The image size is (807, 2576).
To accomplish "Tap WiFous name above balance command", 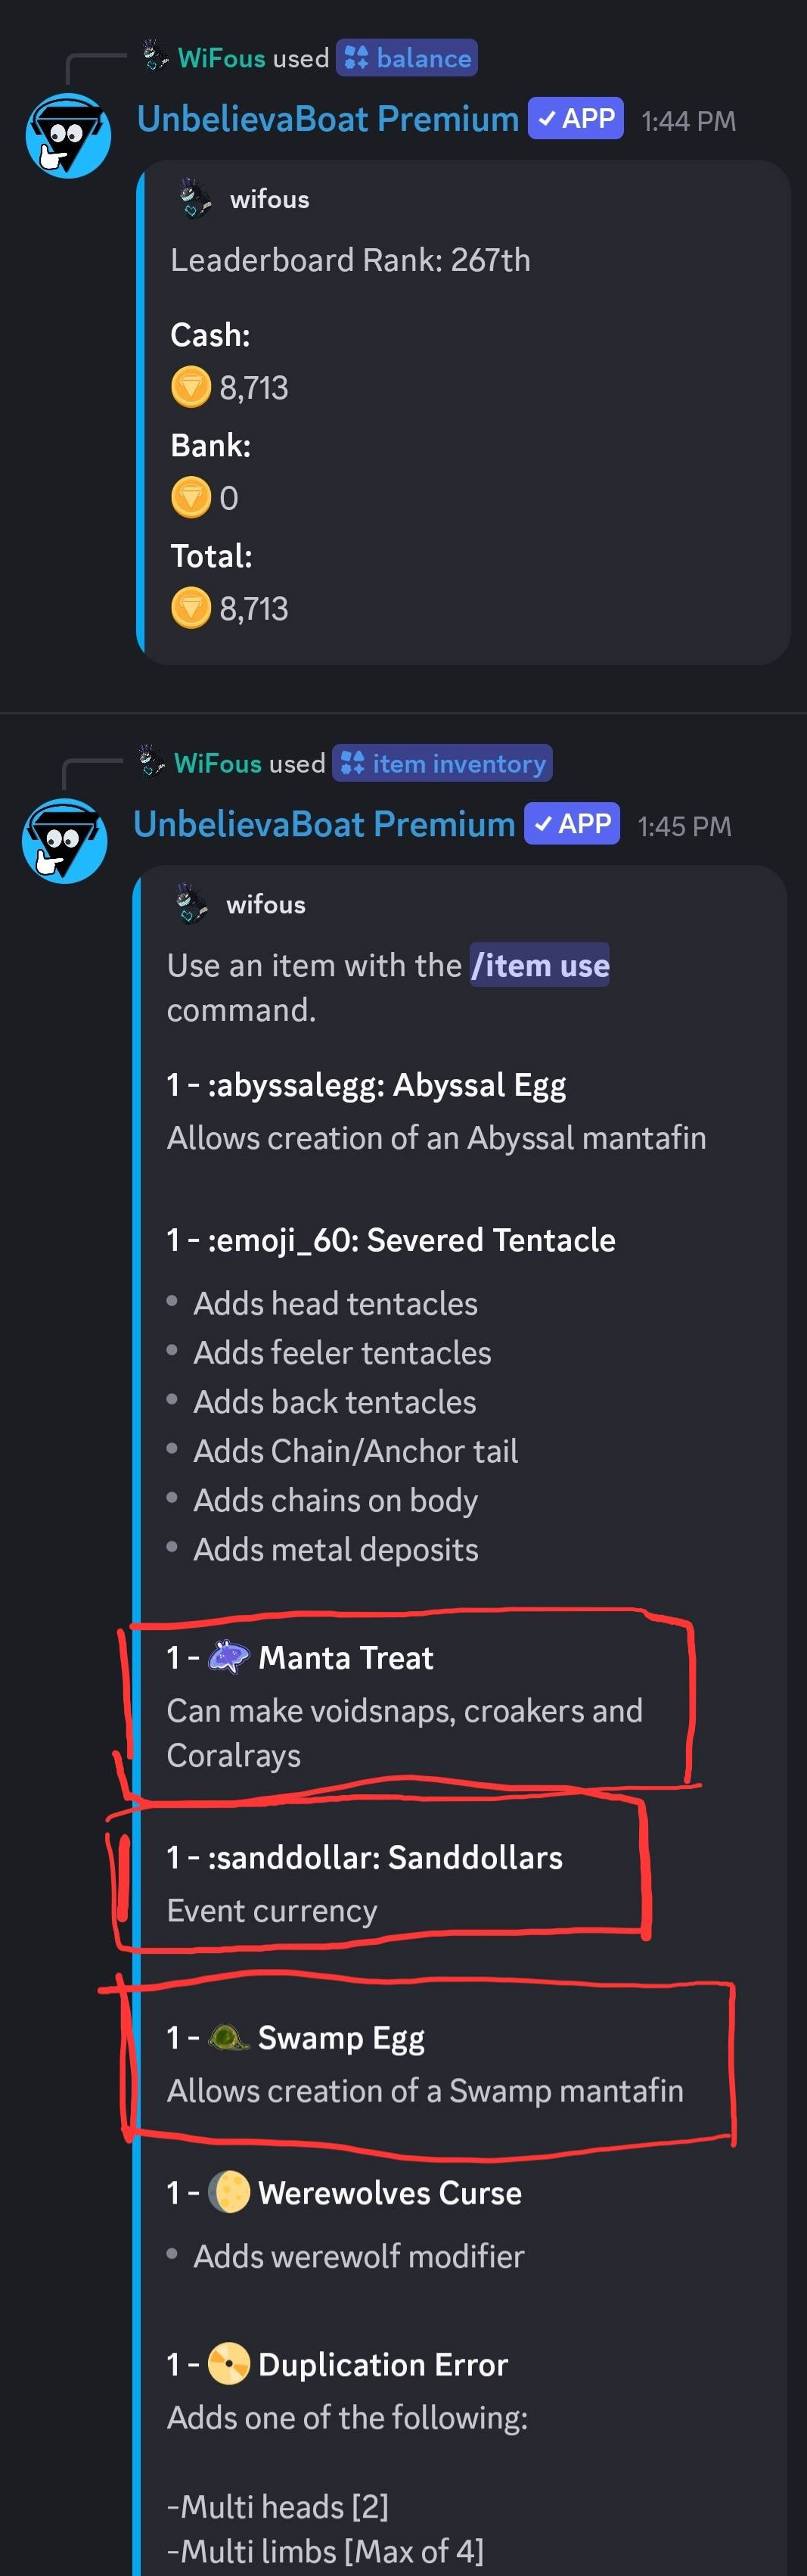I will click(x=221, y=58).
